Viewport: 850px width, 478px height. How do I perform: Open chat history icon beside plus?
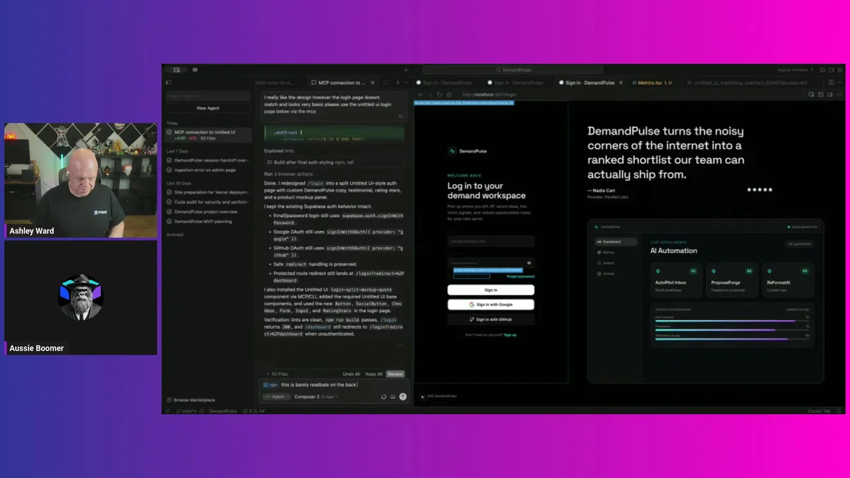(x=386, y=83)
